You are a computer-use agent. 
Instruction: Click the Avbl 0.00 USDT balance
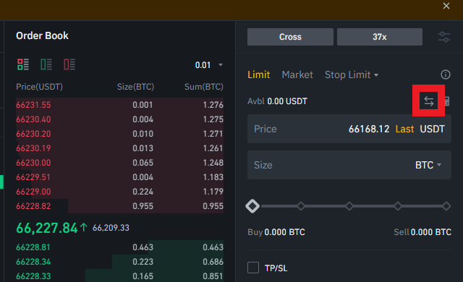277,101
